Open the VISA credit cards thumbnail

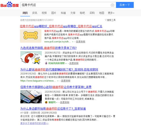31,97
